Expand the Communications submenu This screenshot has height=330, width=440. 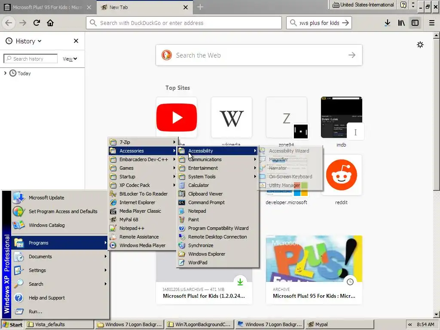(x=217, y=159)
